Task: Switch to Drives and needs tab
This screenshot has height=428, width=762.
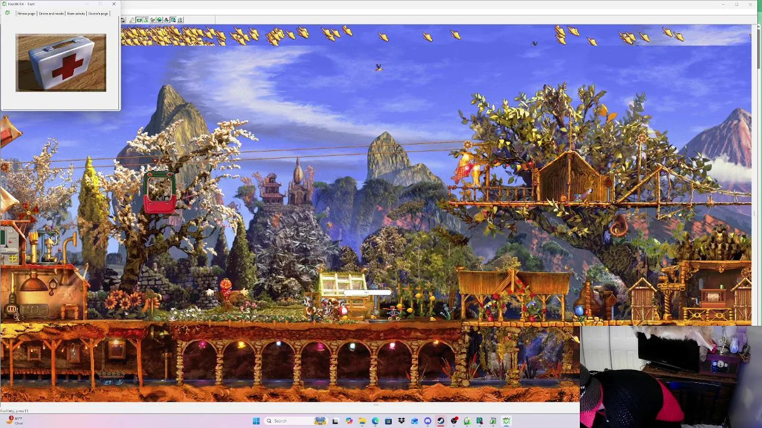Action: click(x=52, y=14)
